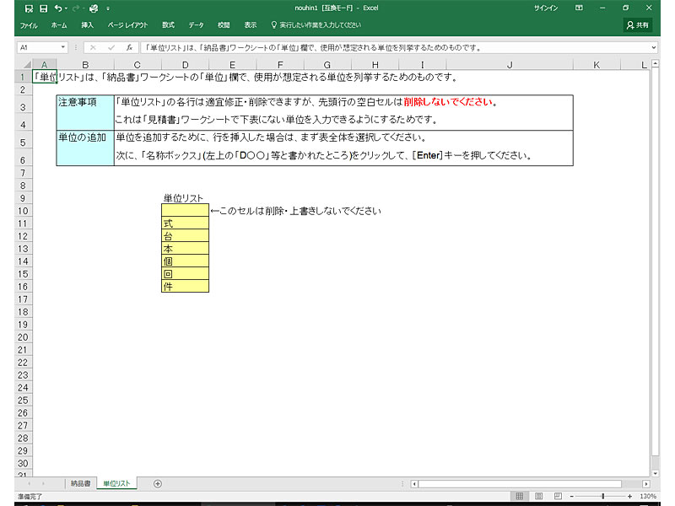675x506 pixels.
Task: Click the vertical scrollbar up arrow
Action: click(x=656, y=64)
